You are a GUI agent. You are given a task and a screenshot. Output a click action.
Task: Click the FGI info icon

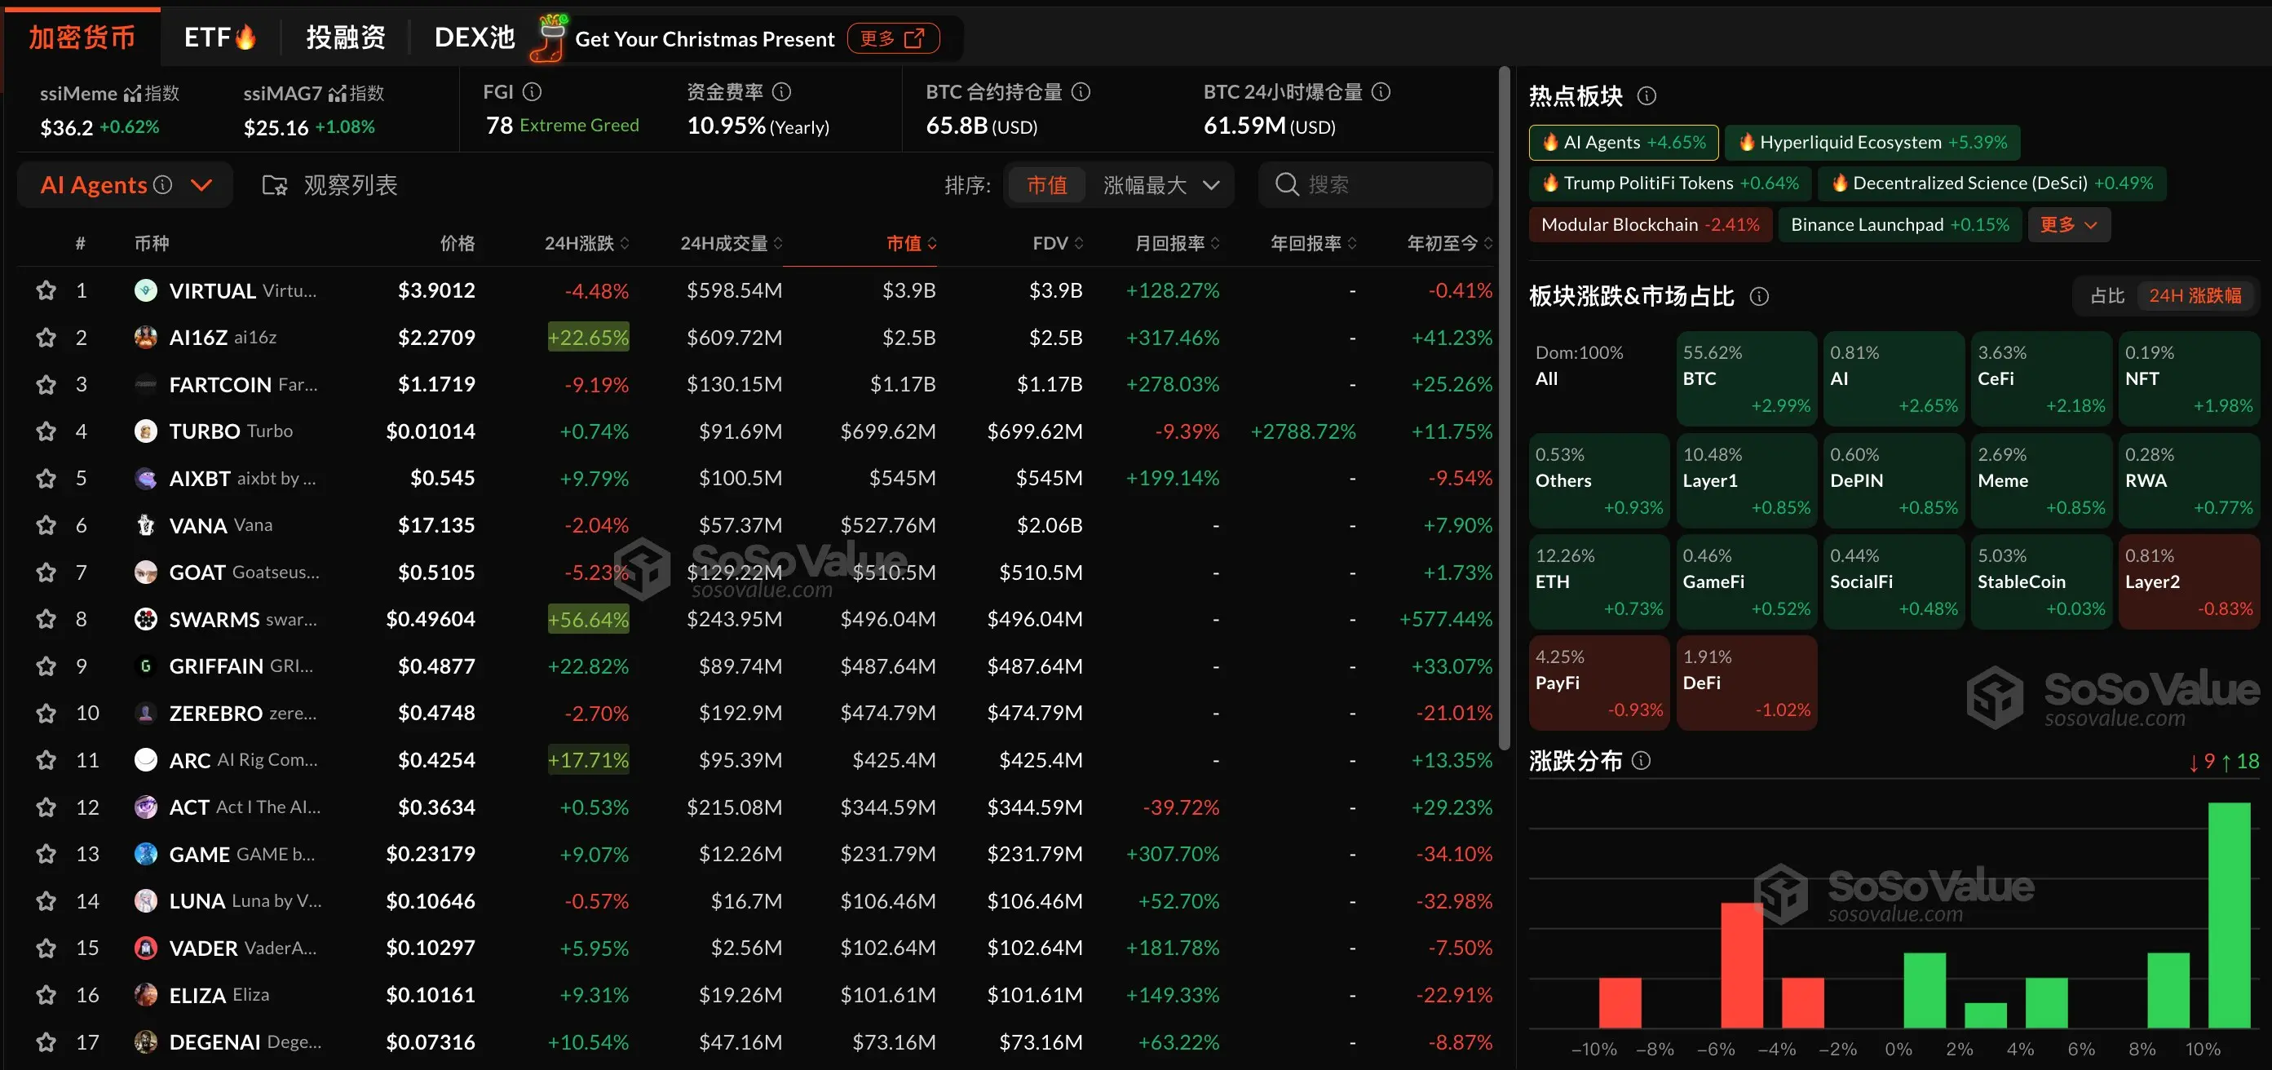tap(533, 91)
